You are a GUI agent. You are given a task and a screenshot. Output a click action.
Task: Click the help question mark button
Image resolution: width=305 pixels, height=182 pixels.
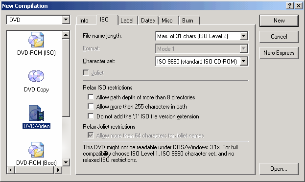(x=290, y=6)
